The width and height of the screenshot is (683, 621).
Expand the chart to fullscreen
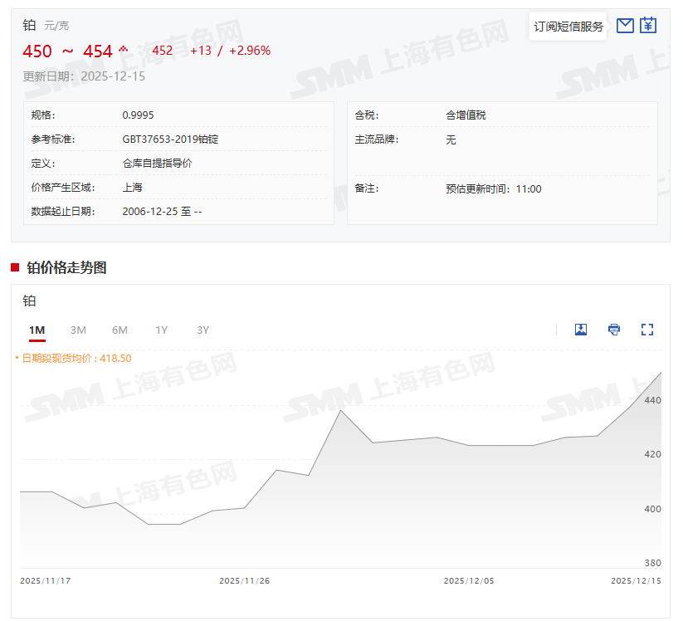click(647, 330)
